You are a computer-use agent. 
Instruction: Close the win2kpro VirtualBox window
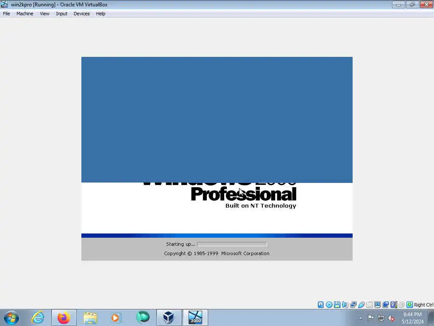click(426, 4)
